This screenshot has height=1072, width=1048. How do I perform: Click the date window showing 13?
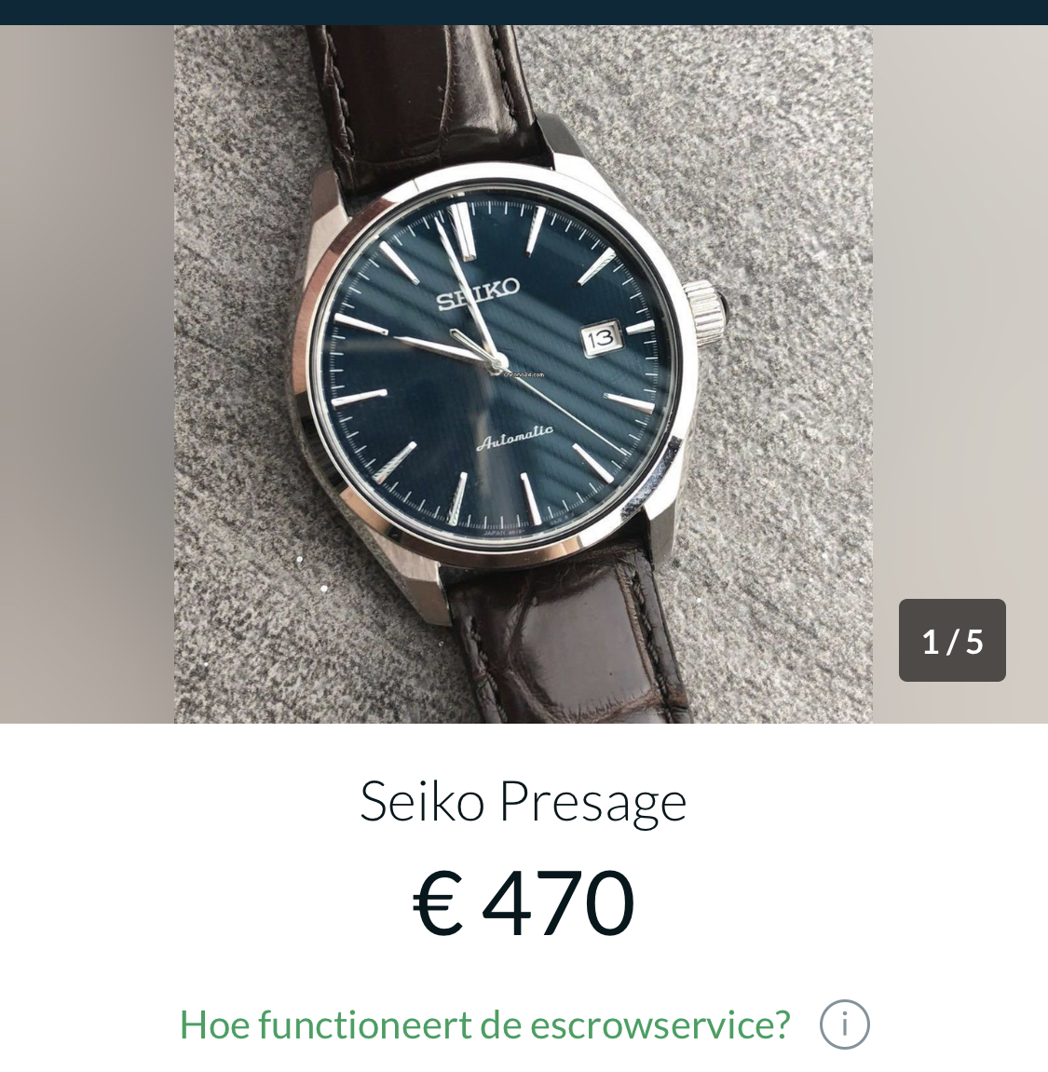(601, 338)
